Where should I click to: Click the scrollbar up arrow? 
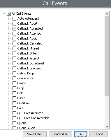tap(107, 14)
